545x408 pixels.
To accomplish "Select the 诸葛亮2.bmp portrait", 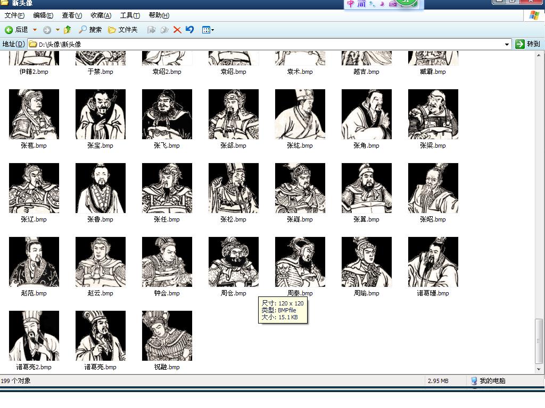I will 34,336.
